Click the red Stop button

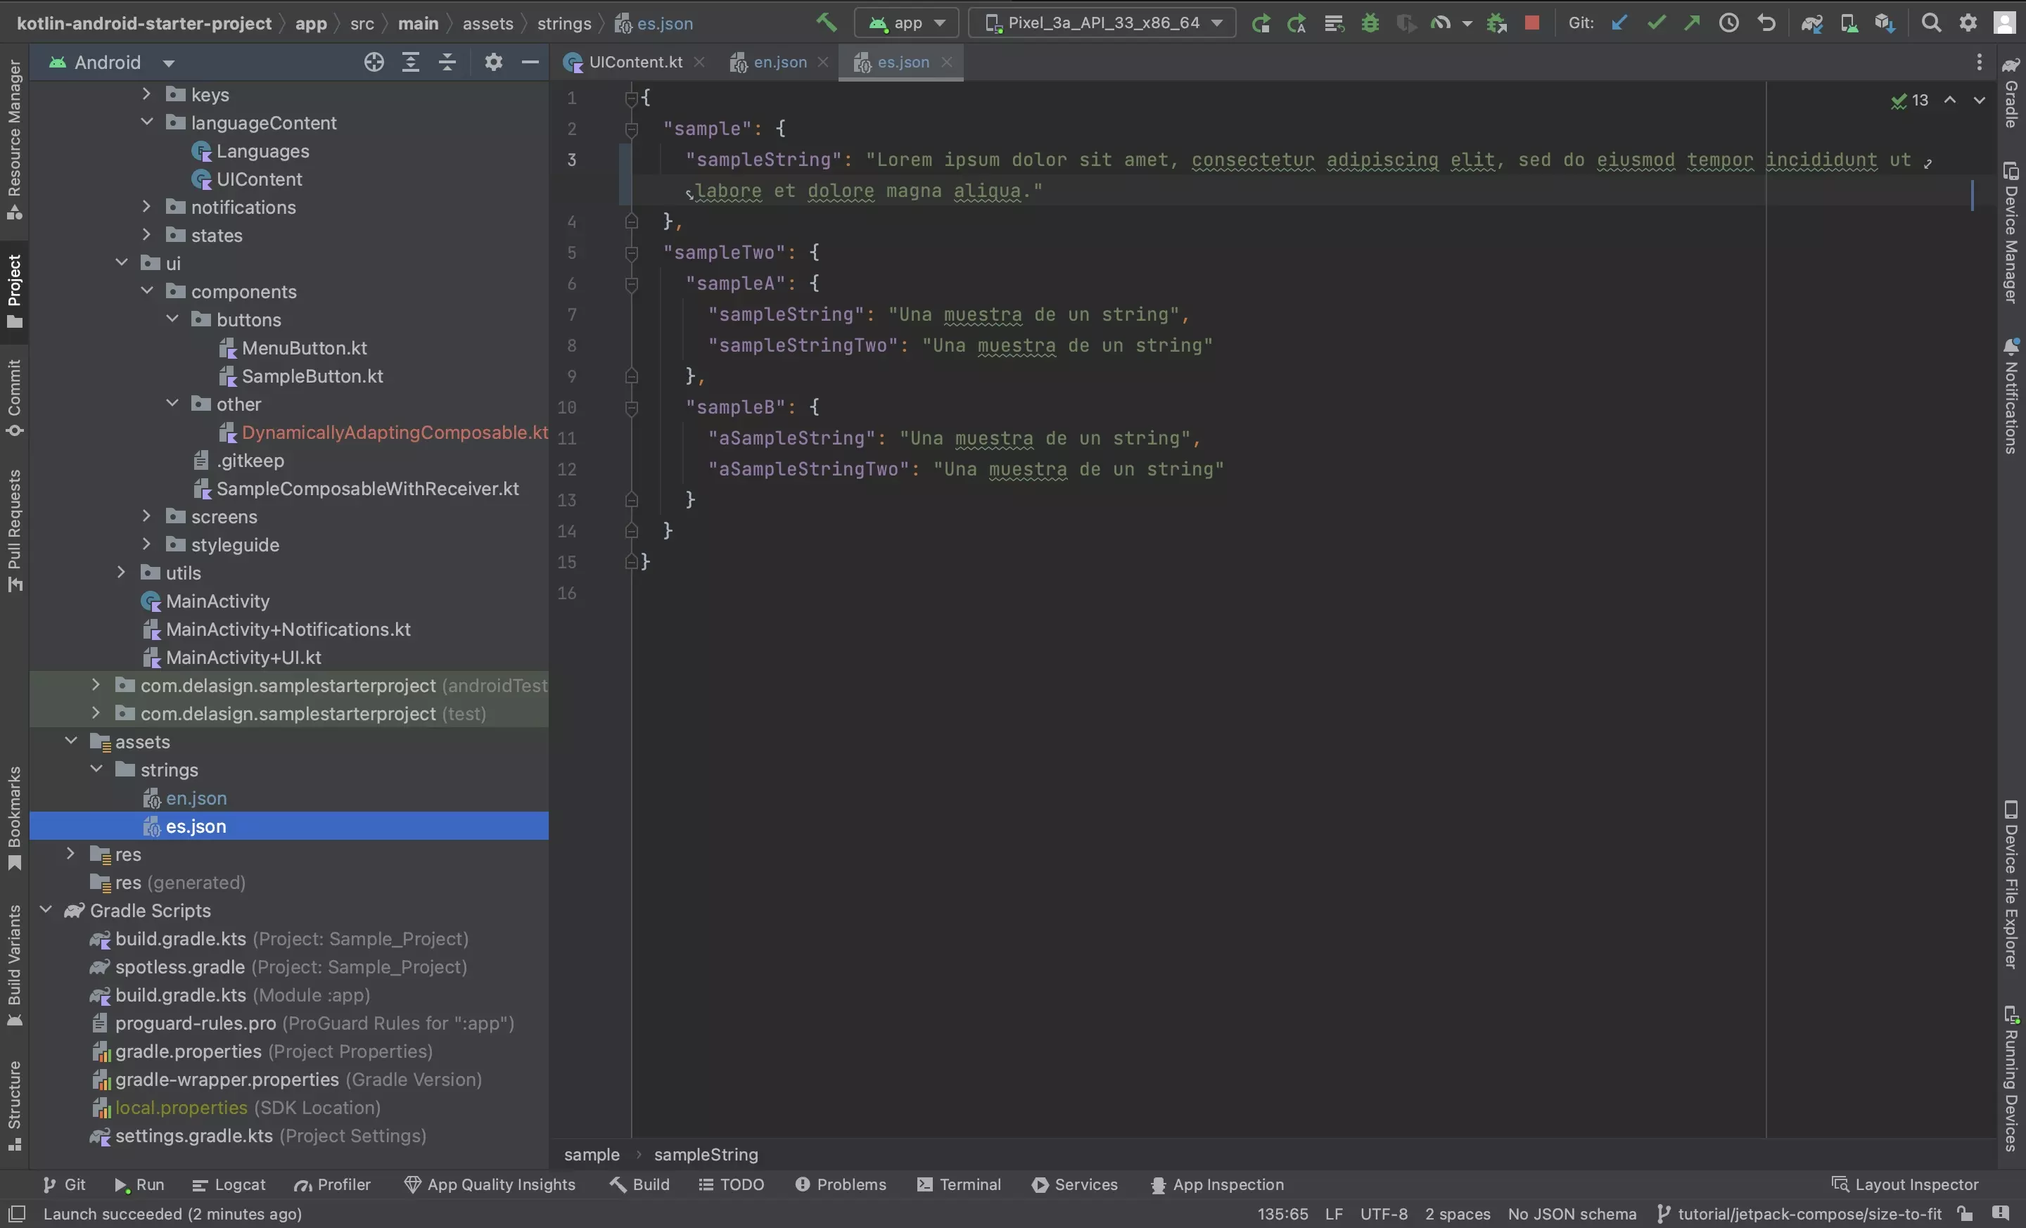[x=1531, y=23]
